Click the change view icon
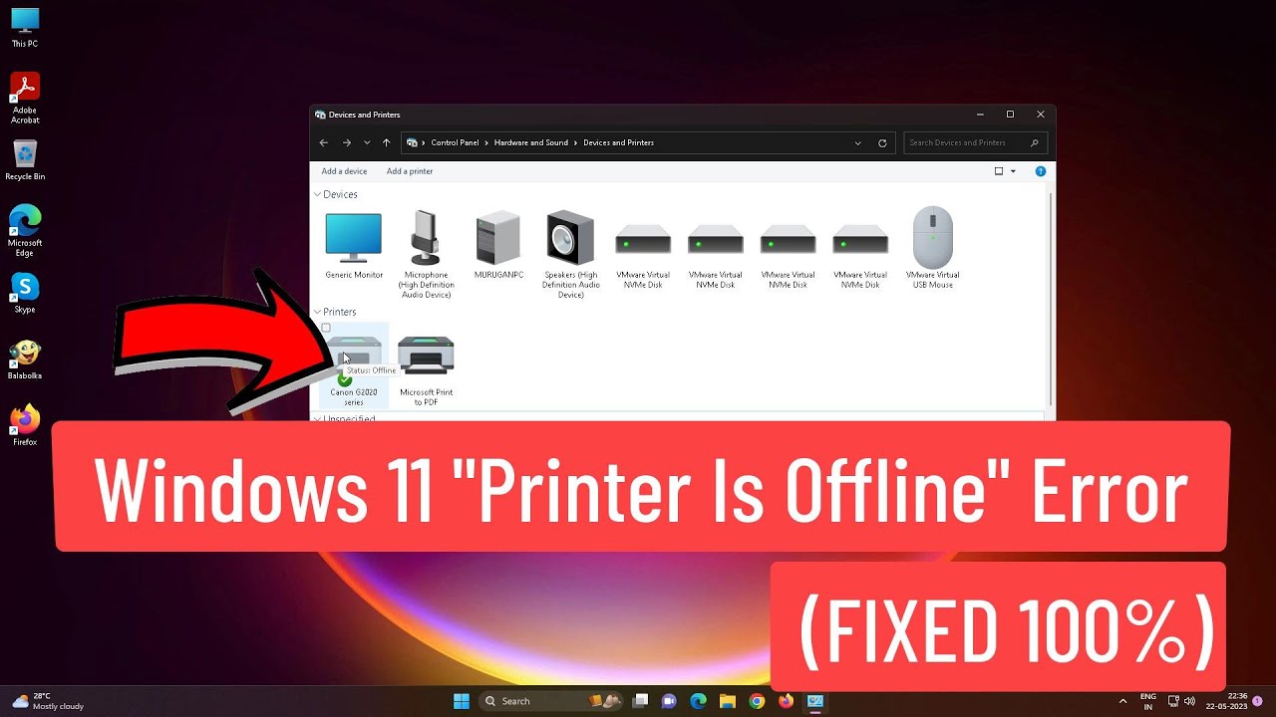This screenshot has width=1276, height=717. [x=999, y=171]
